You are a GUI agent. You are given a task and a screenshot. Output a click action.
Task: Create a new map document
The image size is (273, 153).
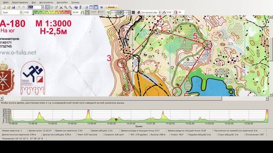tap(4, 7)
